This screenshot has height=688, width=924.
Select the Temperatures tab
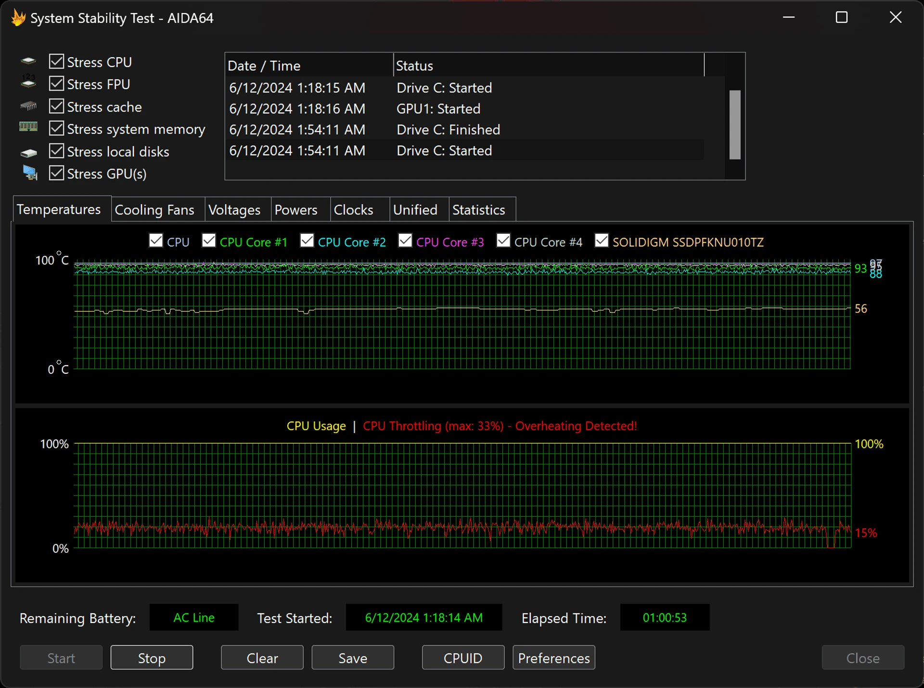click(62, 209)
